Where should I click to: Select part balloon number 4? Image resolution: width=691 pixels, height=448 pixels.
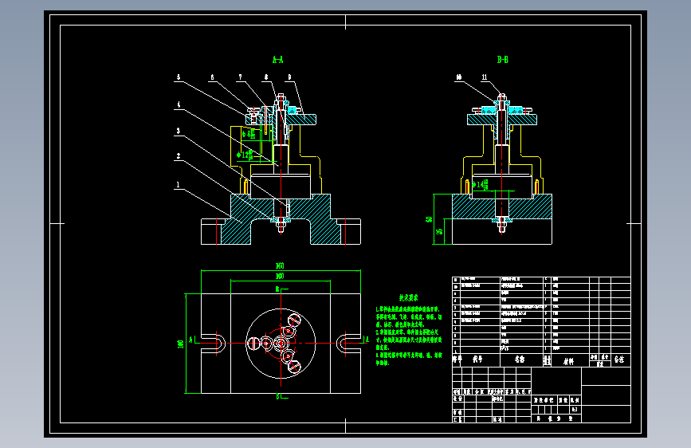pos(179,105)
